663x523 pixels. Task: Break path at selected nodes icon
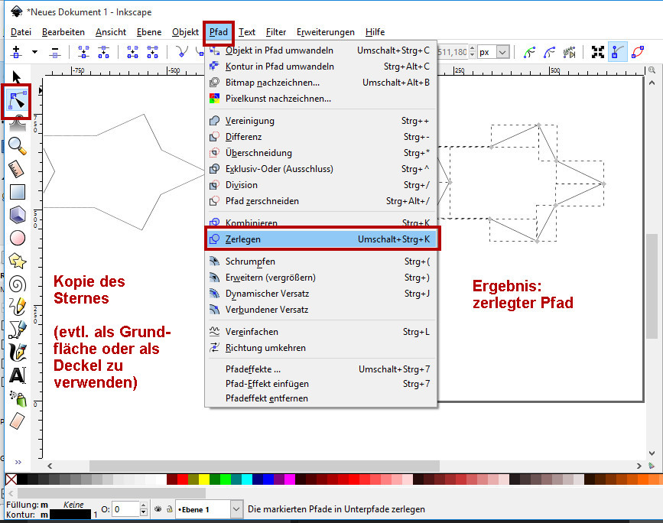(103, 52)
